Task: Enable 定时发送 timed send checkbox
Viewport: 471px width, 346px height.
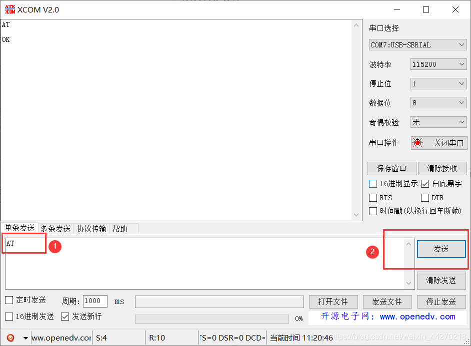Action: 9,300
